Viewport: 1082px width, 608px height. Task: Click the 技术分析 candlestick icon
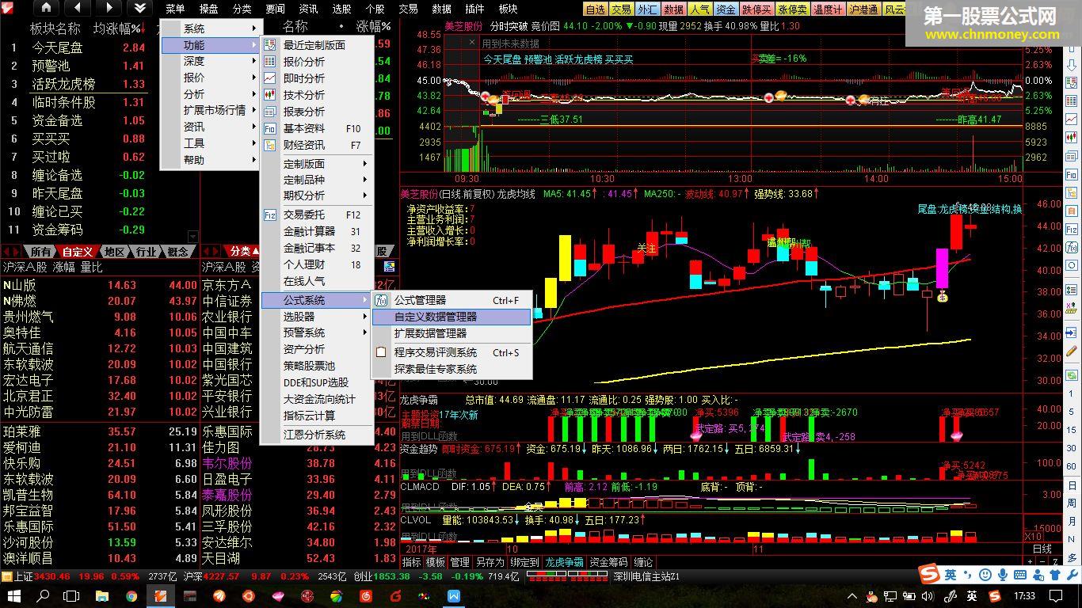(x=270, y=95)
